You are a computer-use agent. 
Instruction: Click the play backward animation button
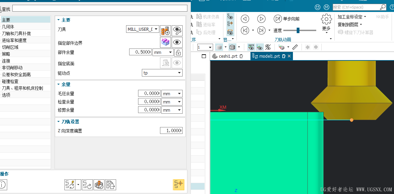245,19
